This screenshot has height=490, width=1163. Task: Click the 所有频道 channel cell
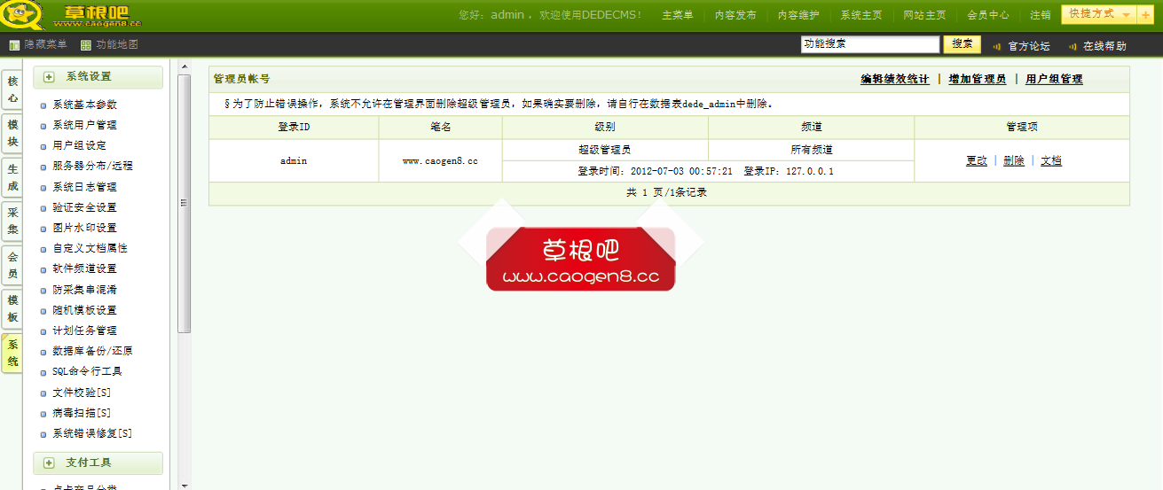coord(812,150)
